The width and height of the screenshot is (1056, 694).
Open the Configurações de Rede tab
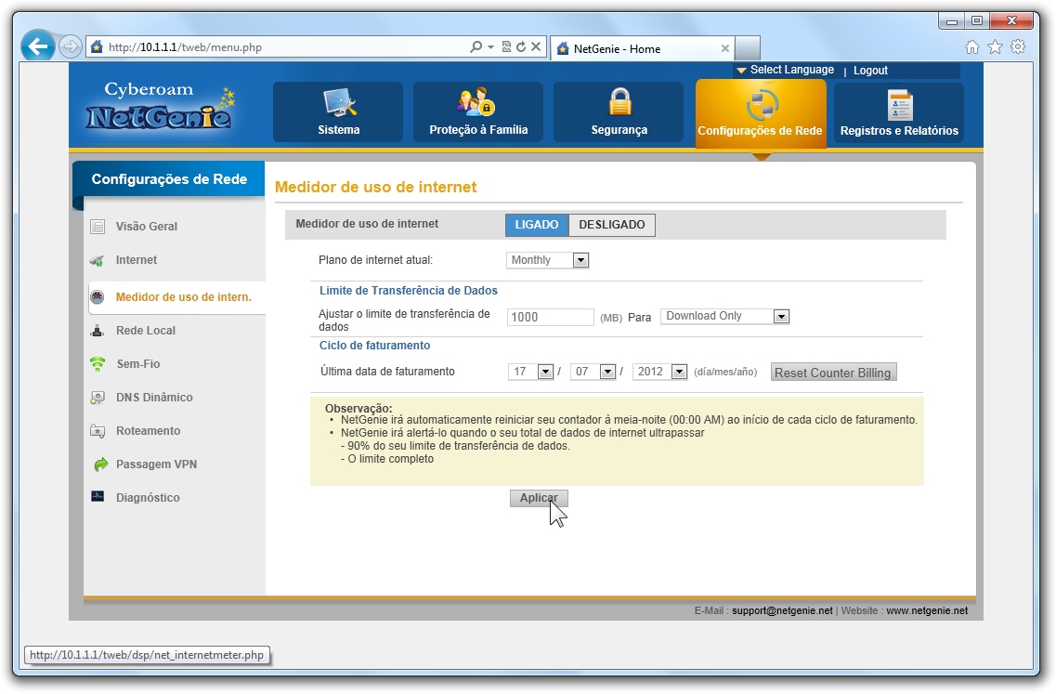[x=760, y=113]
